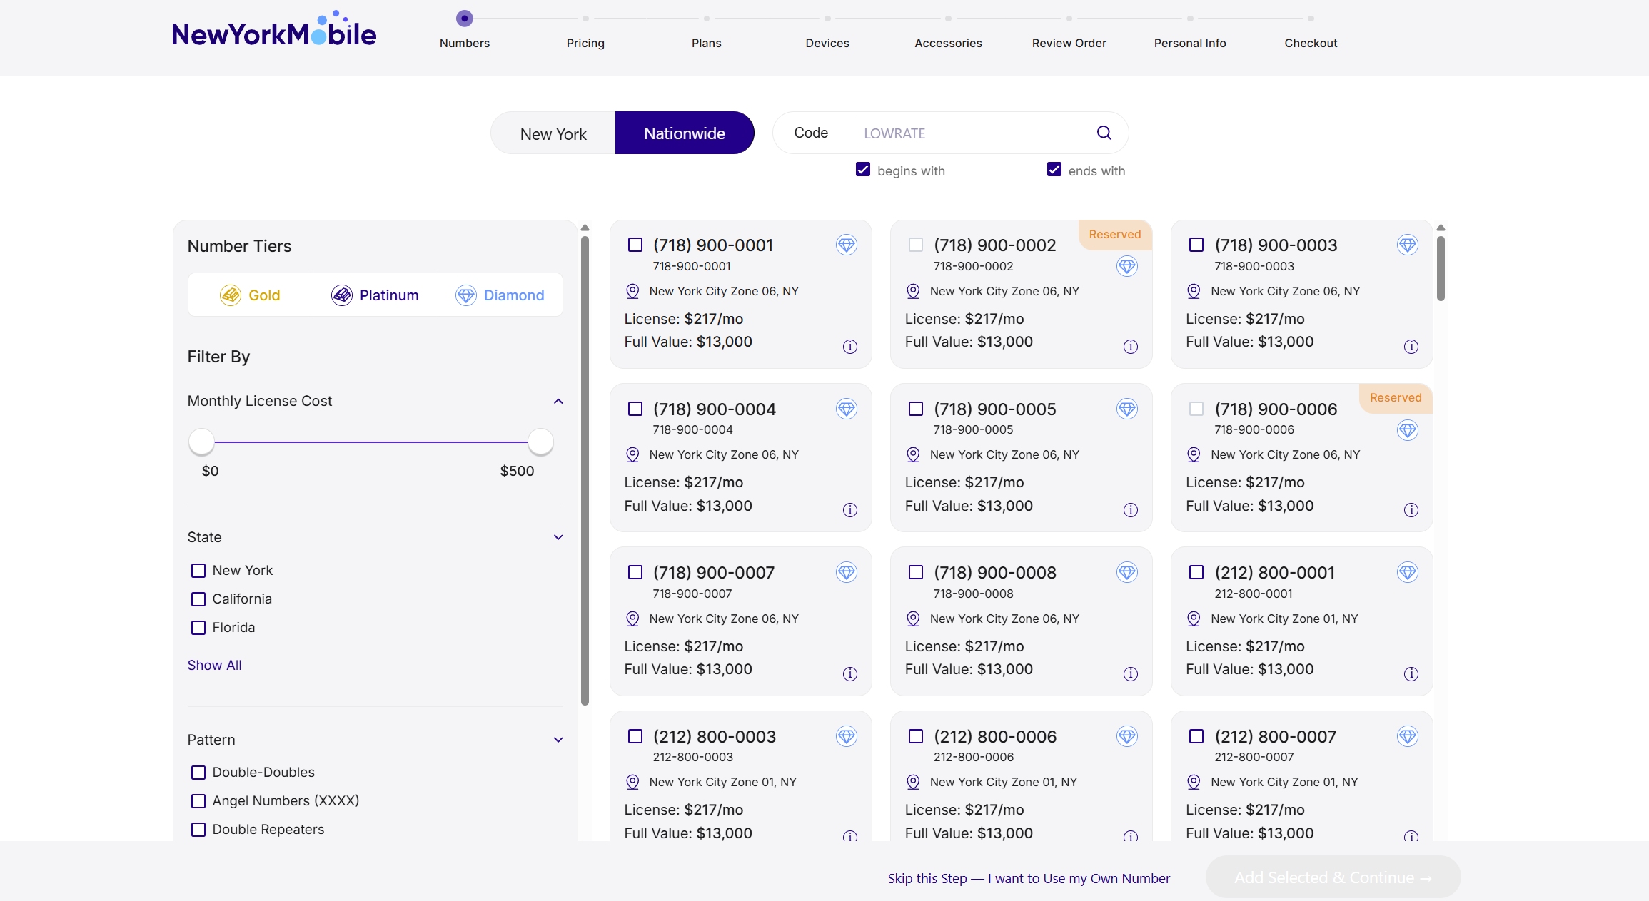
Task: Click diamond icon on (212) 800-0001 card
Action: click(x=1407, y=573)
